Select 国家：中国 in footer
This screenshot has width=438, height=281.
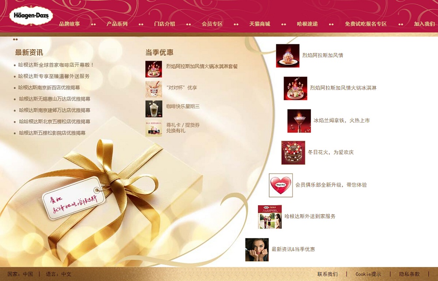tap(20, 274)
